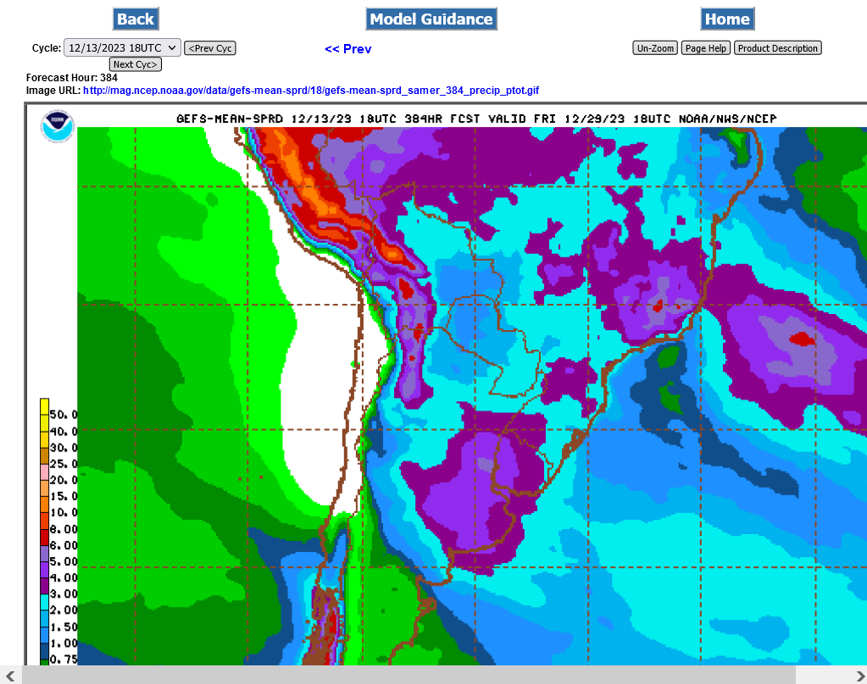Click the right scroll arrow at bottom

click(857, 675)
